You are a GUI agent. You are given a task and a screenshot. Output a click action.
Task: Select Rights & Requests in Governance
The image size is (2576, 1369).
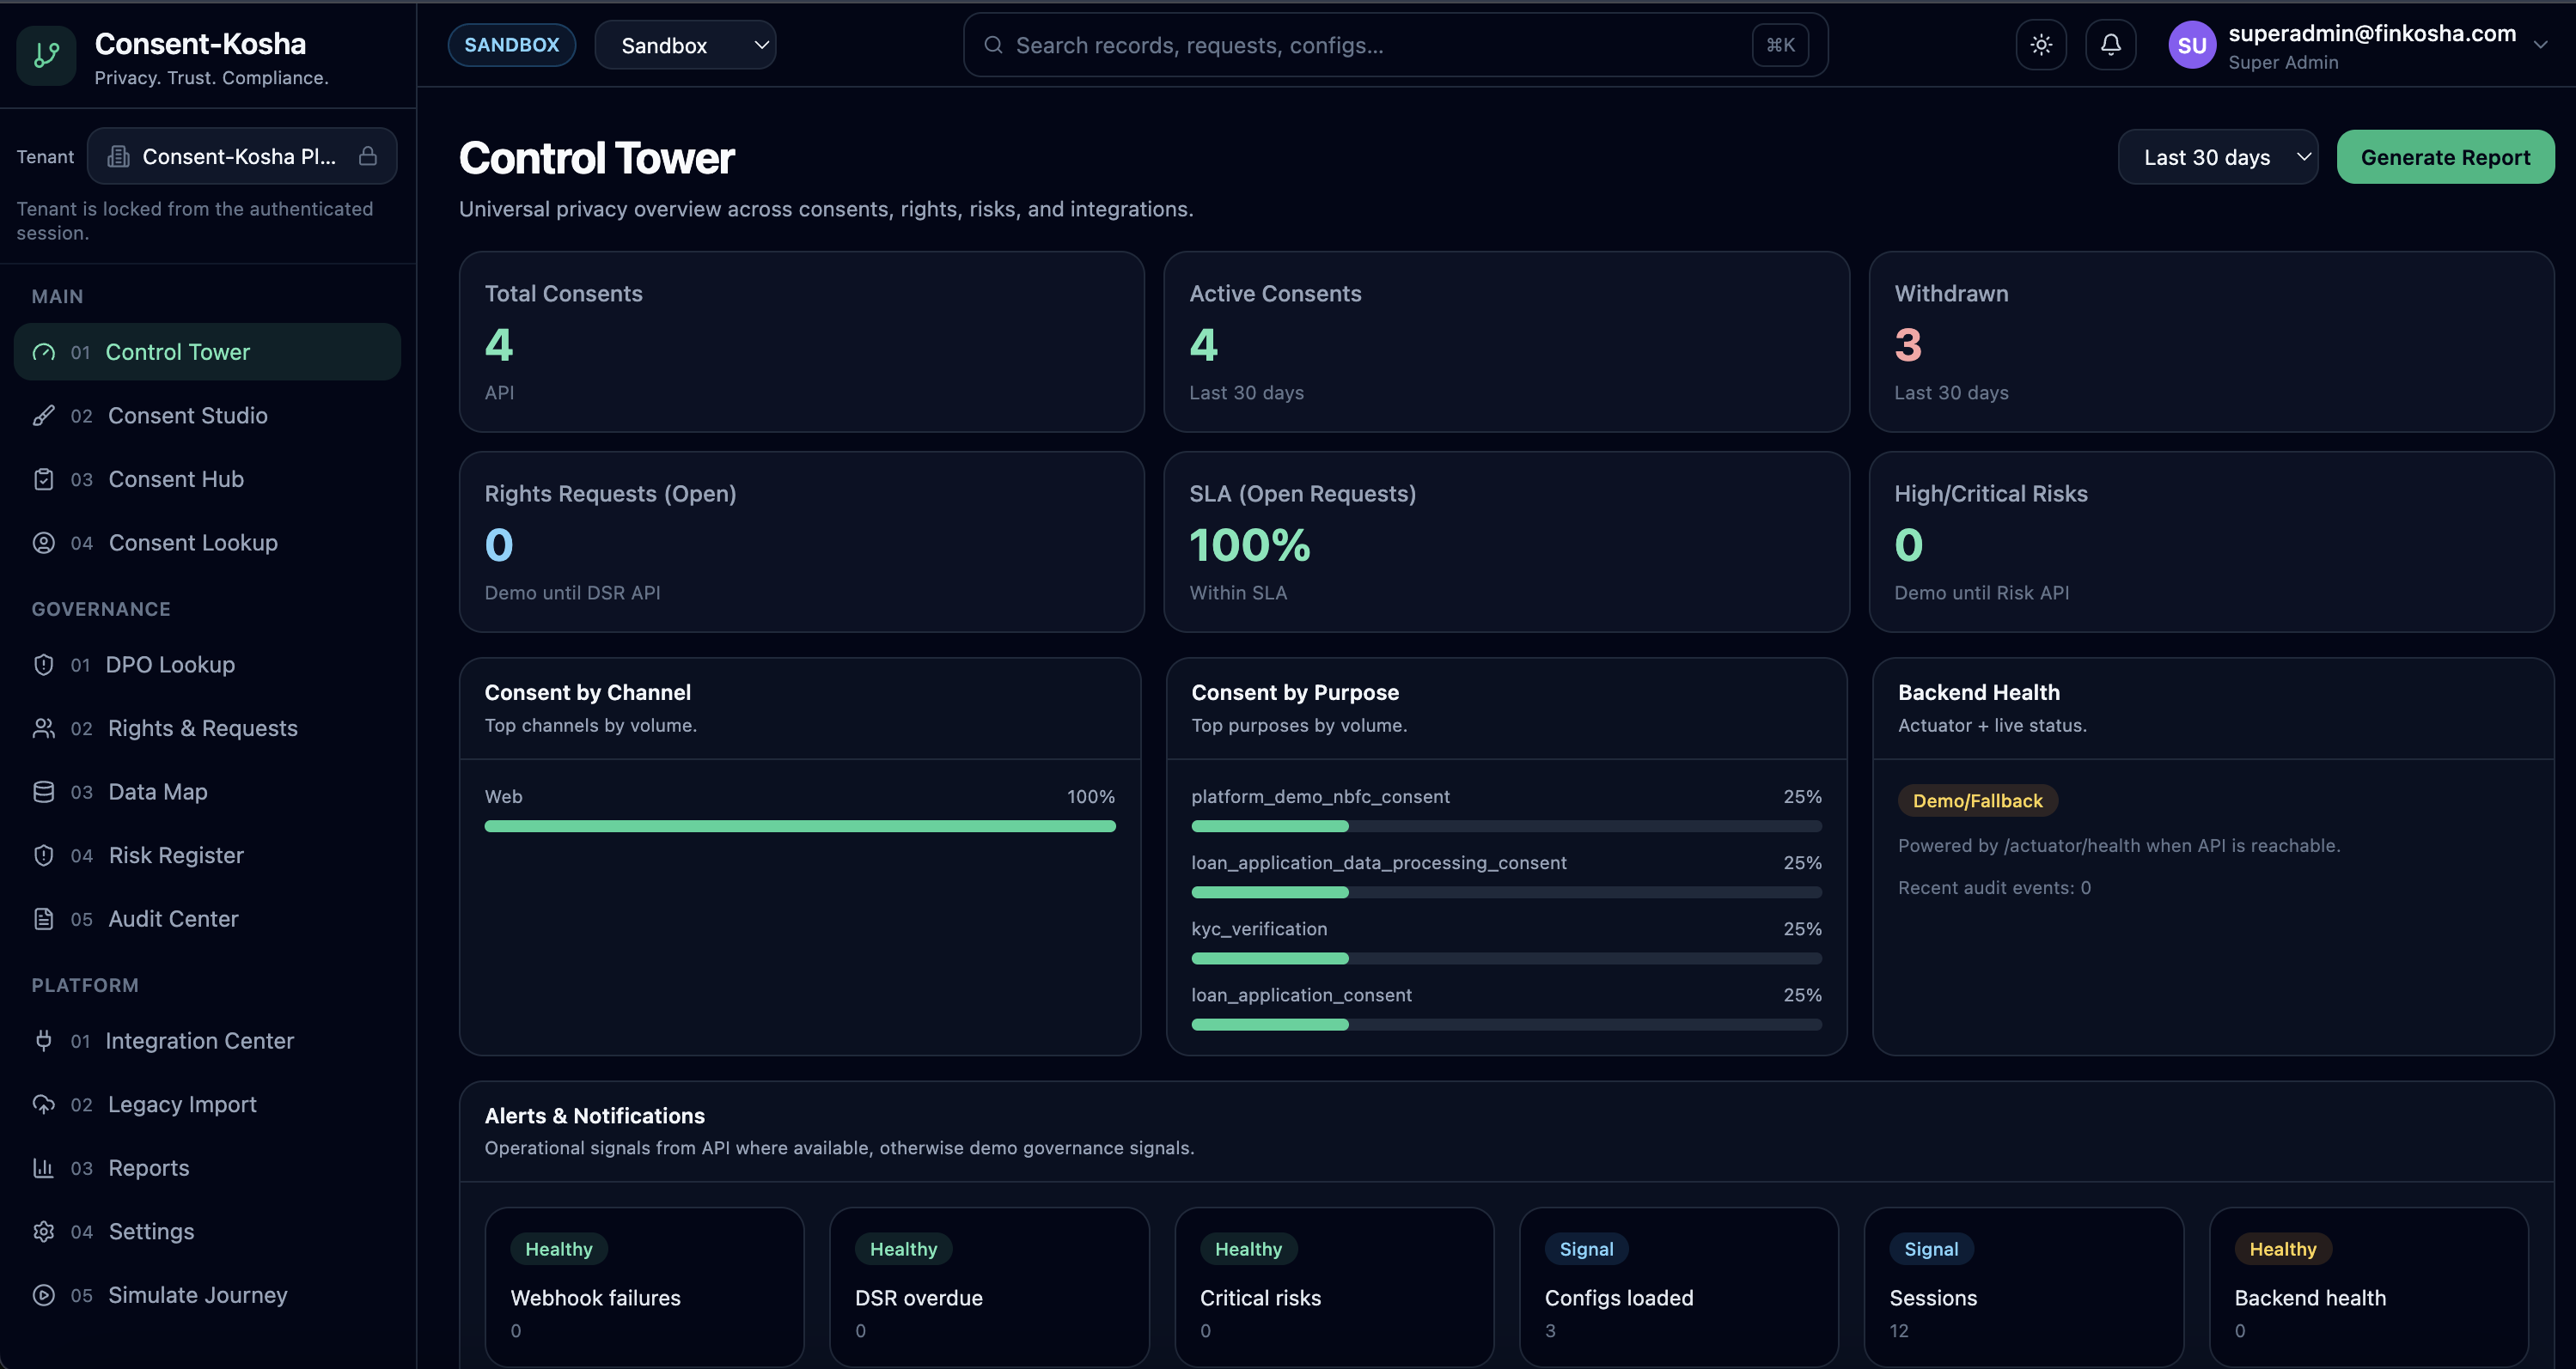[x=207, y=728]
